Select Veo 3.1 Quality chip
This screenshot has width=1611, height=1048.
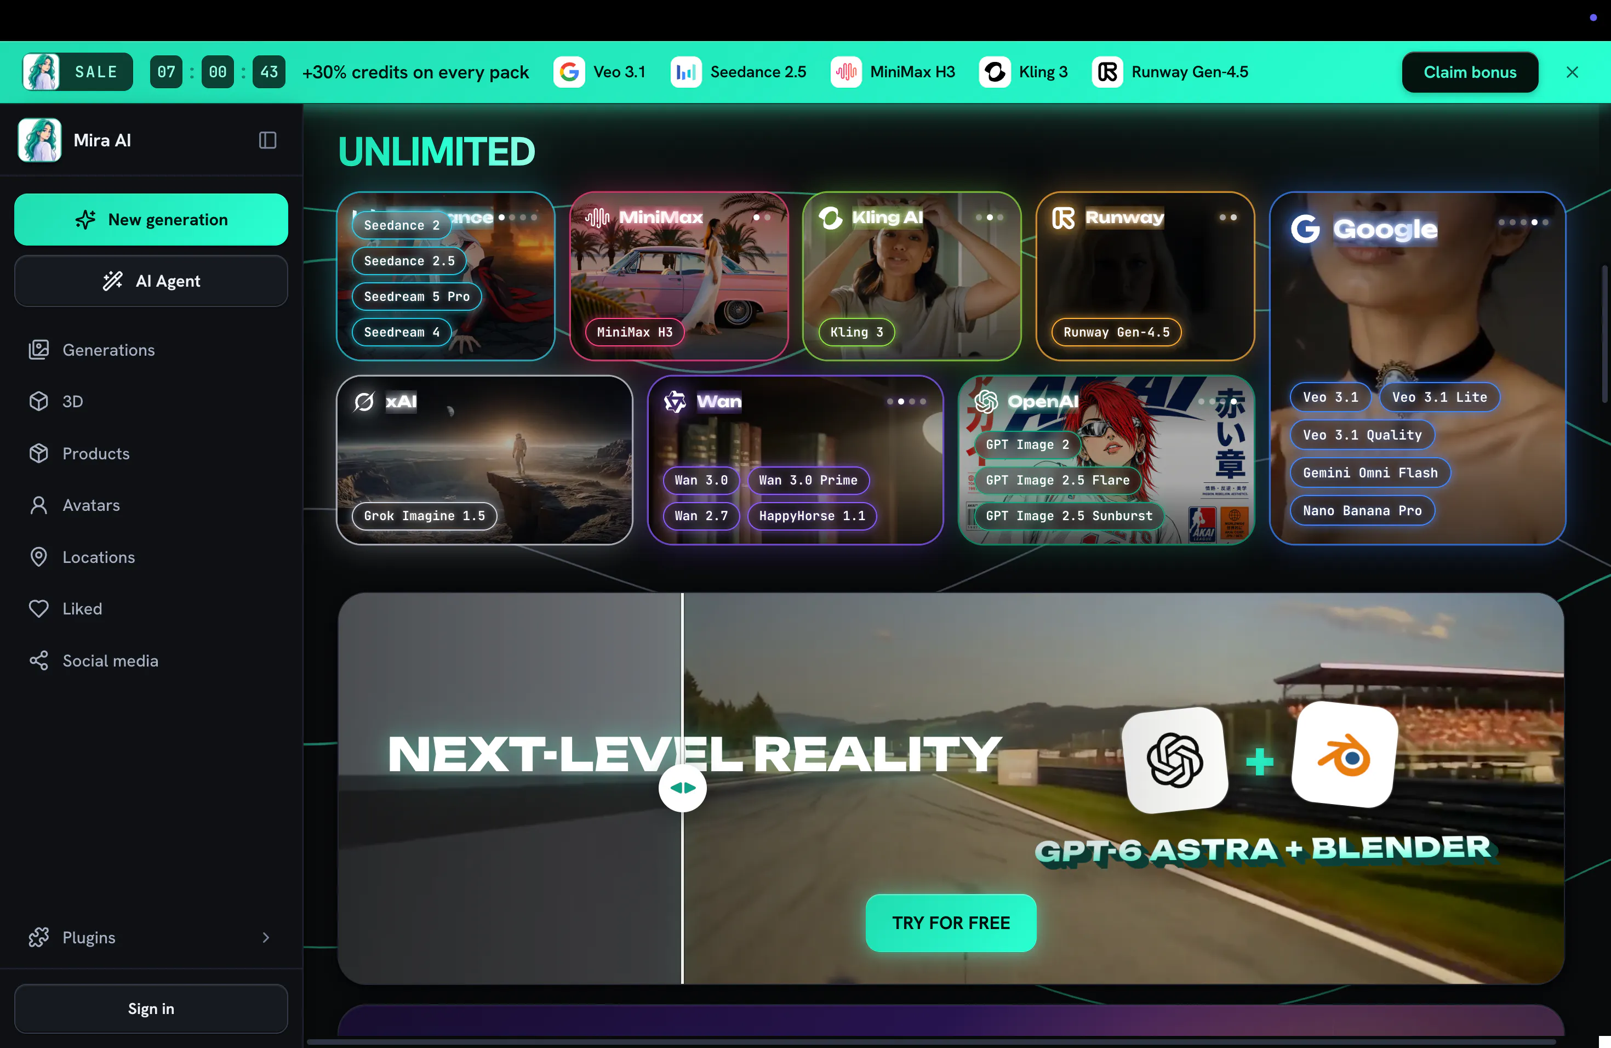click(1362, 435)
